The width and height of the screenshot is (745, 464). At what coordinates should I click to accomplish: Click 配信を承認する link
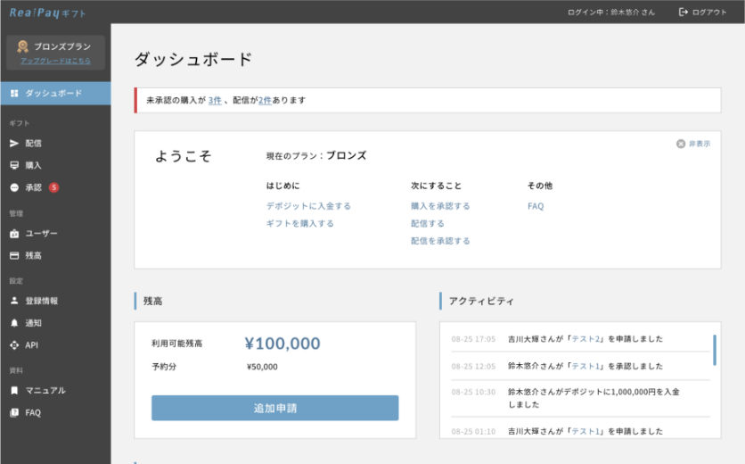(x=440, y=241)
